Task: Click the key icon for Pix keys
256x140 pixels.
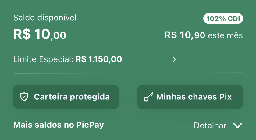Action: point(148,97)
